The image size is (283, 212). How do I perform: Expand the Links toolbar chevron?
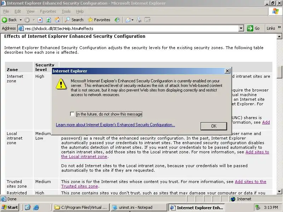click(x=279, y=27)
